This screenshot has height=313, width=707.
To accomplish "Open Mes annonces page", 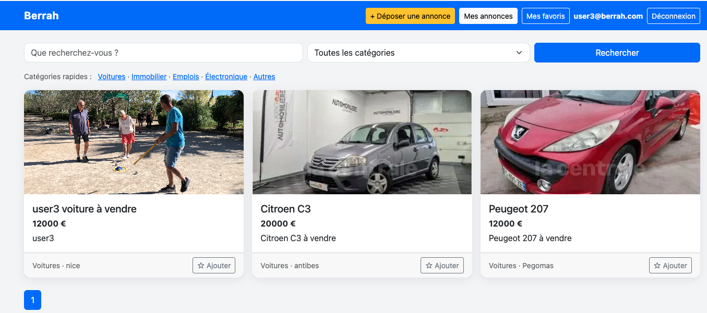I will pos(488,16).
